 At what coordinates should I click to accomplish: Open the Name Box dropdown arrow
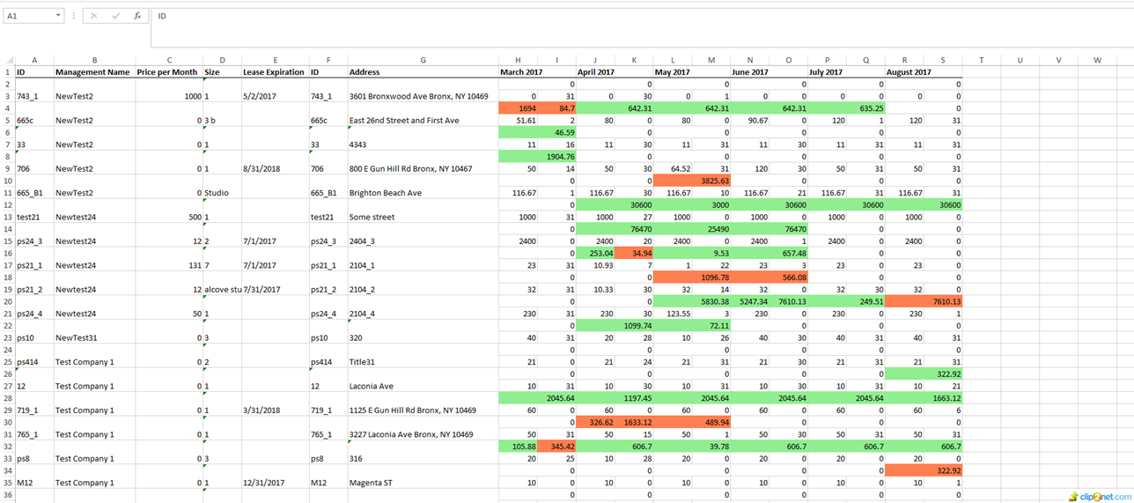tap(58, 16)
